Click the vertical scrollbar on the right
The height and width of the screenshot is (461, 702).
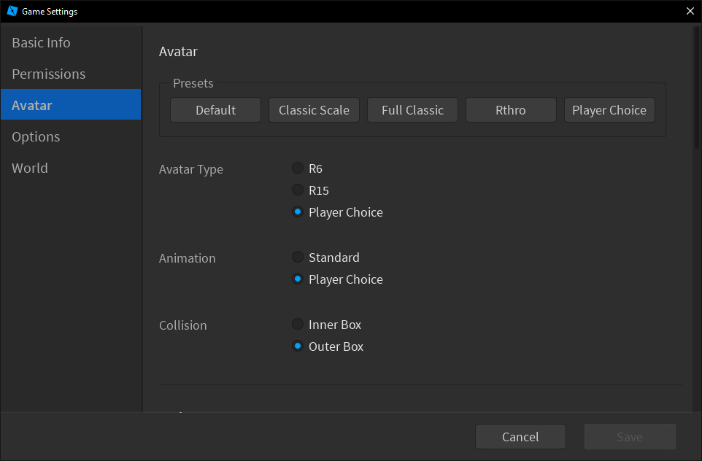coord(697,88)
